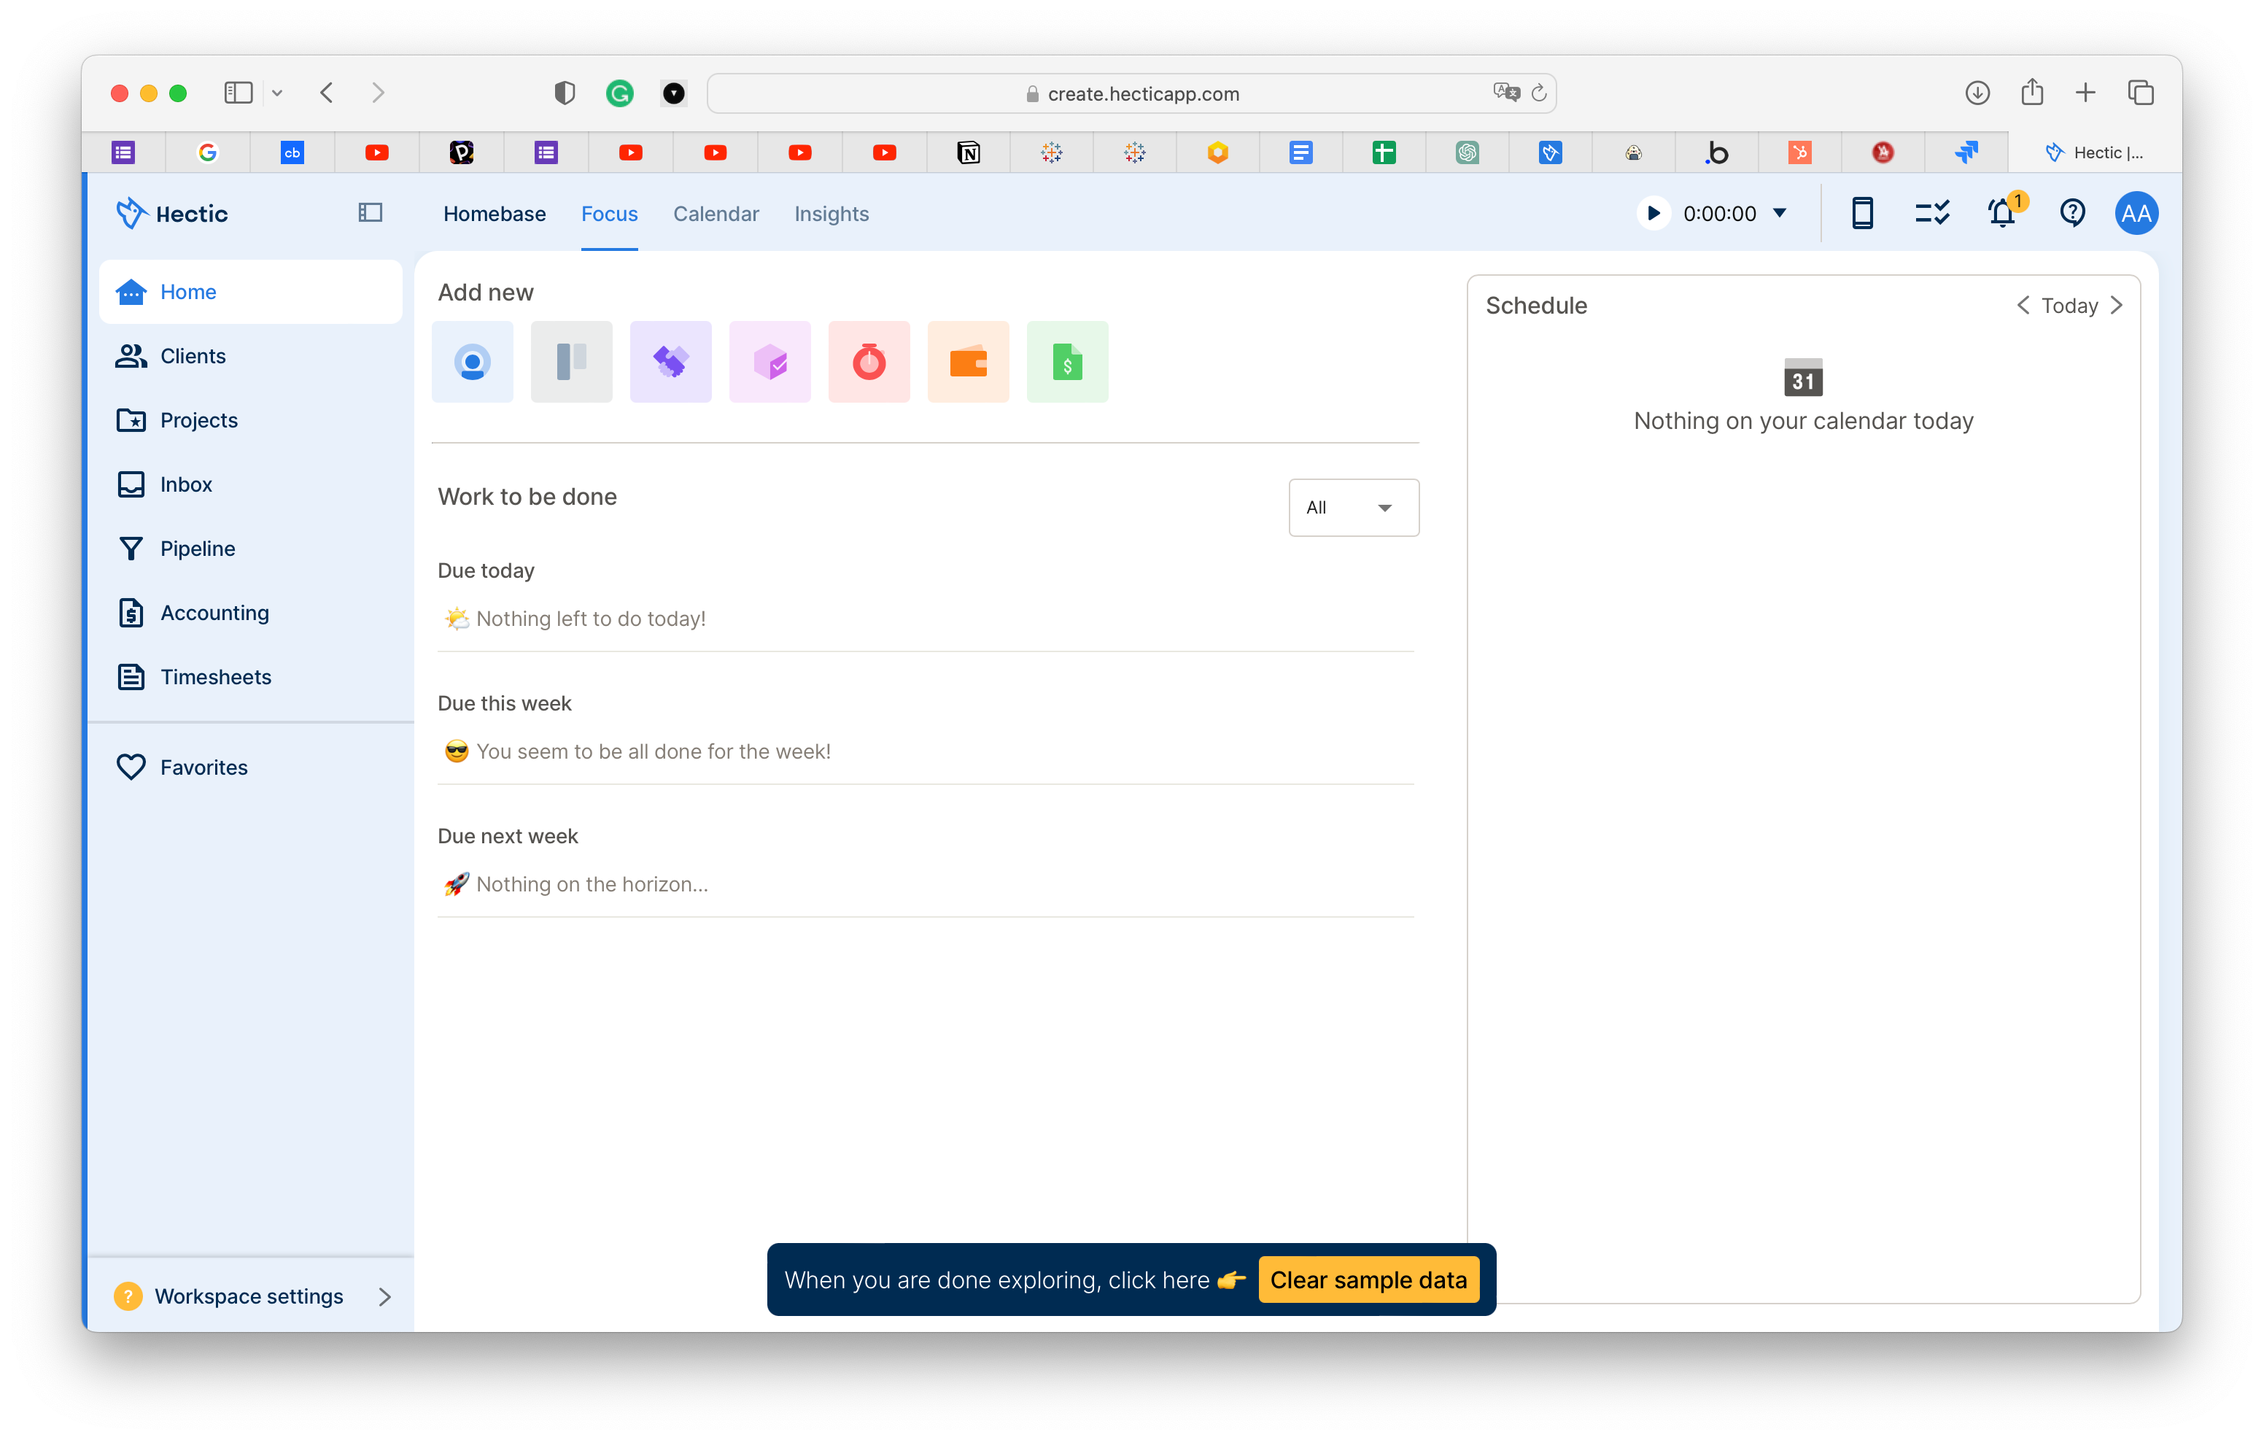Start a new proposal via the handshake icon
The image size is (2264, 1440).
pyautogui.click(x=670, y=361)
